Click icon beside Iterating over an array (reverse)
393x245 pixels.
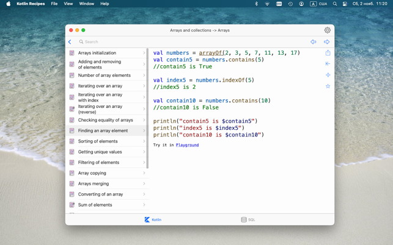[72, 108]
